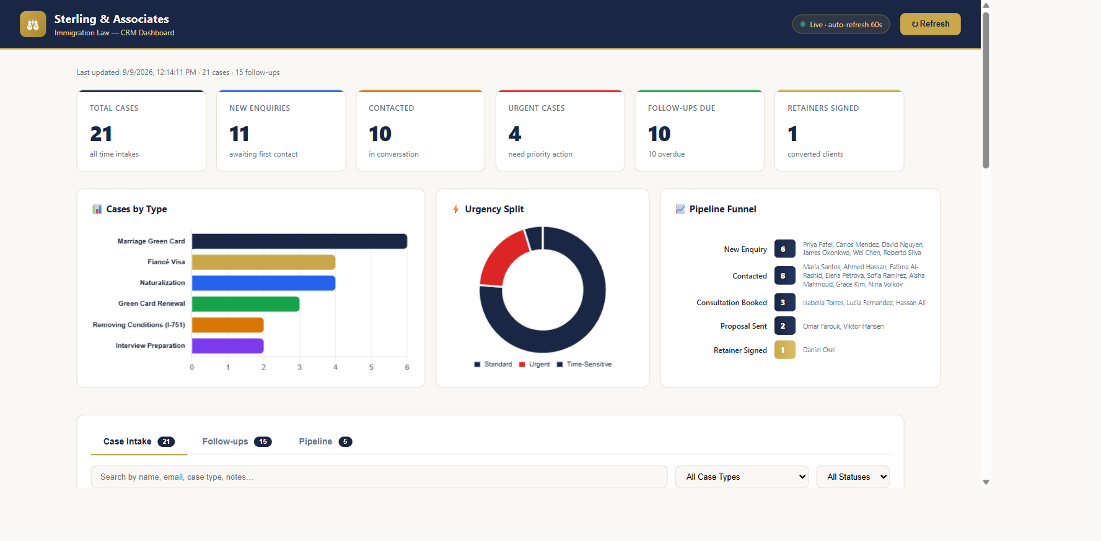The height and width of the screenshot is (541, 1101).
Task: Click the Live auto-refresh 60s pill
Action: click(841, 24)
